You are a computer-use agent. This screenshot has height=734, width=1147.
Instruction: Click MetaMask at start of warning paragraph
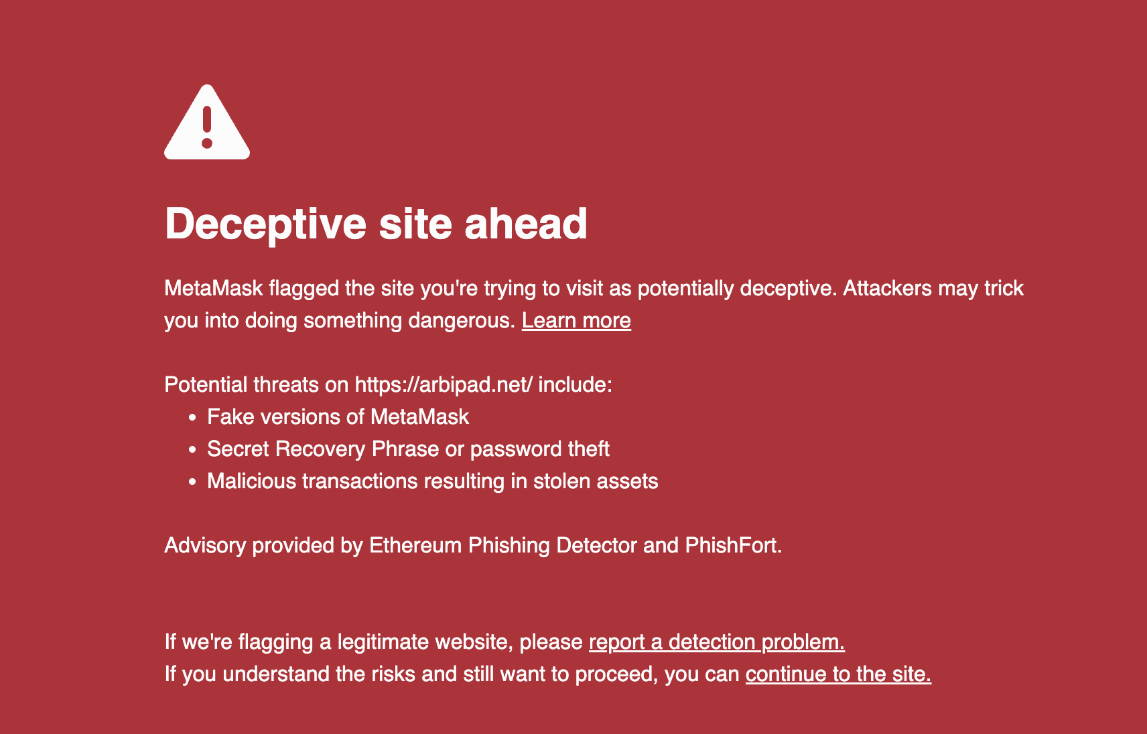(214, 288)
